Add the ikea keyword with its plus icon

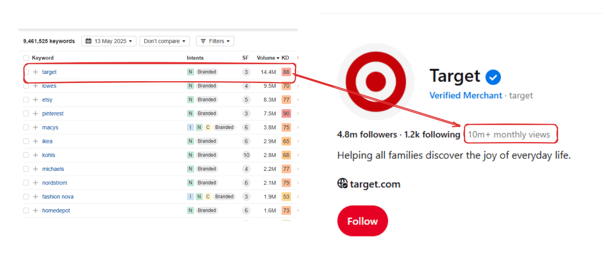pos(36,141)
